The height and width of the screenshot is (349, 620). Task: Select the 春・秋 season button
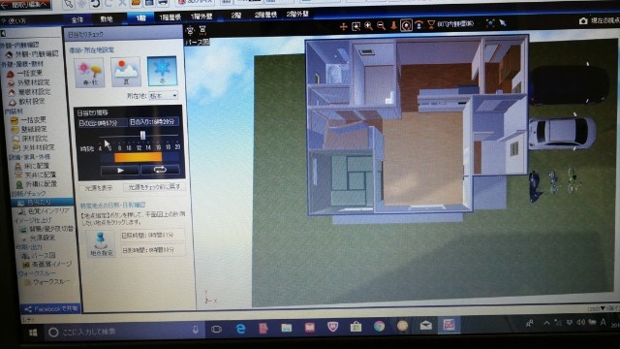click(x=89, y=74)
